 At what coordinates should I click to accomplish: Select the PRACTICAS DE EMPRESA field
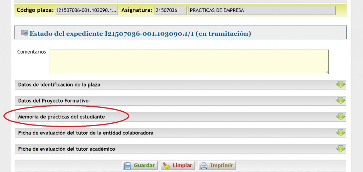(262, 10)
